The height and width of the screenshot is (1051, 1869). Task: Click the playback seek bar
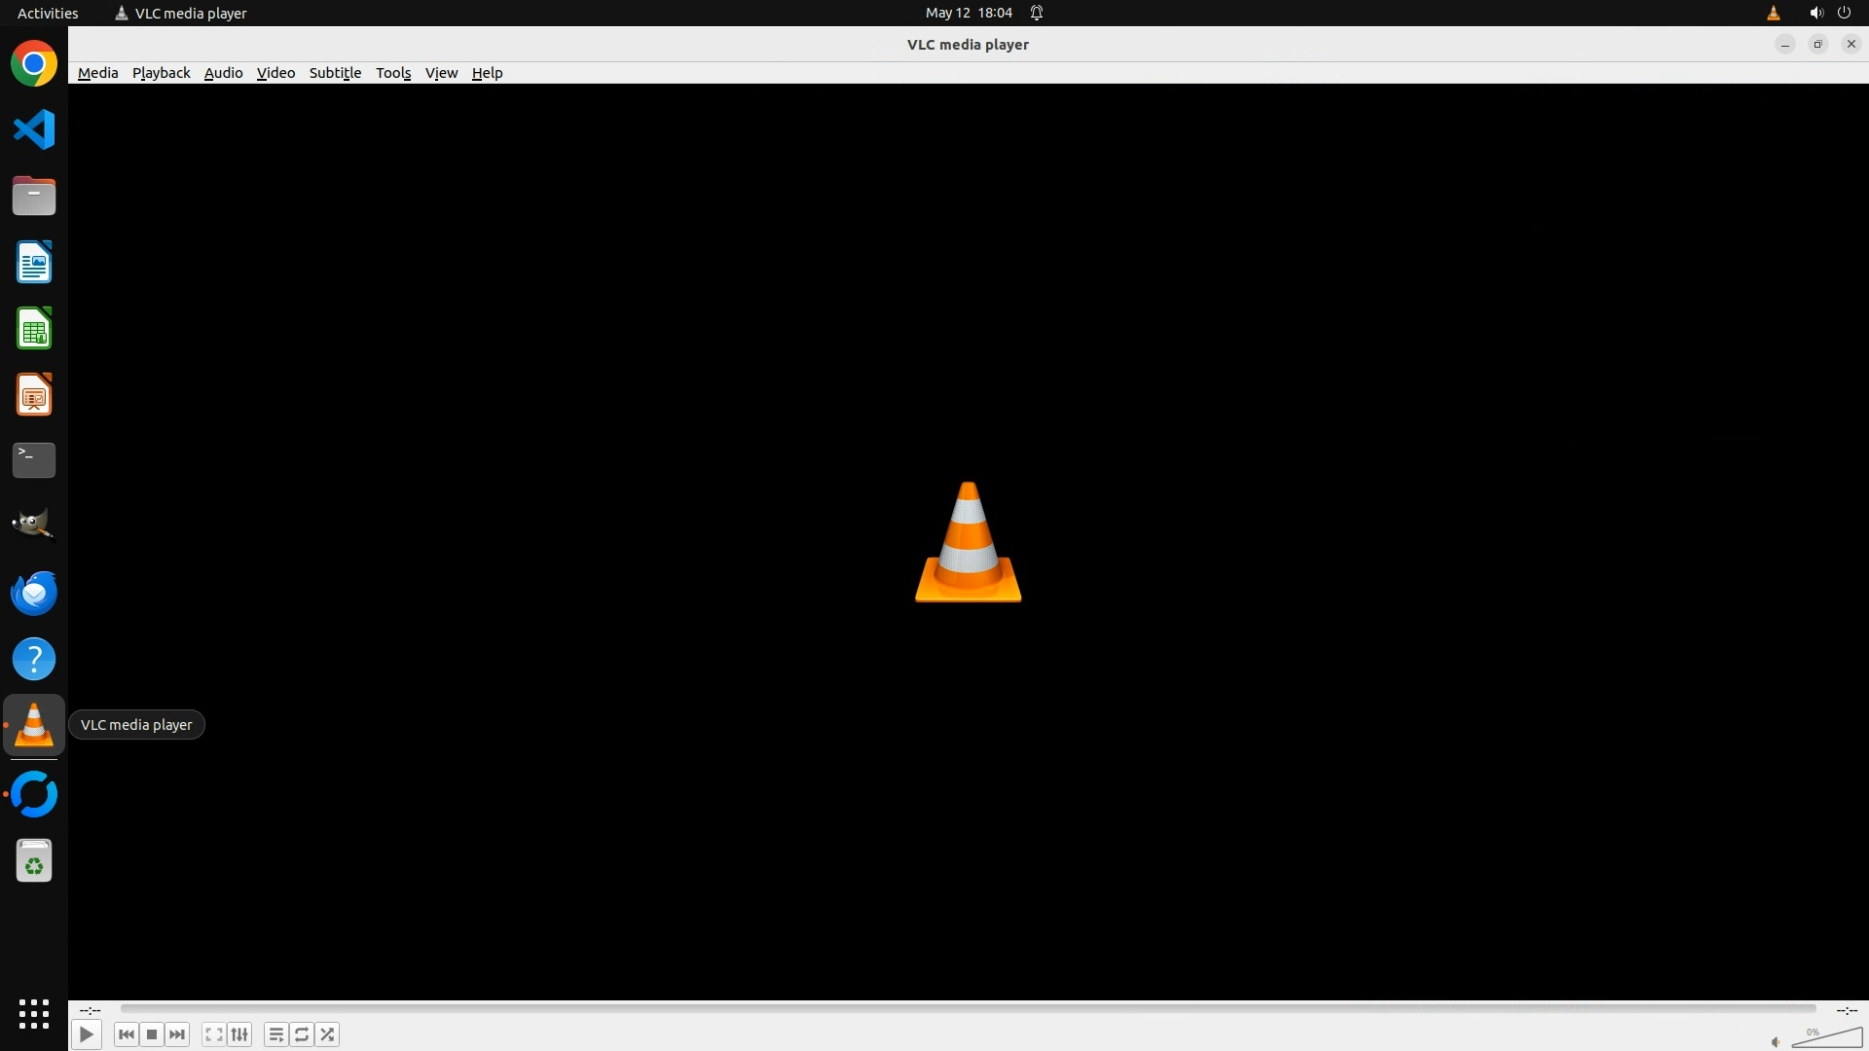(968, 1009)
